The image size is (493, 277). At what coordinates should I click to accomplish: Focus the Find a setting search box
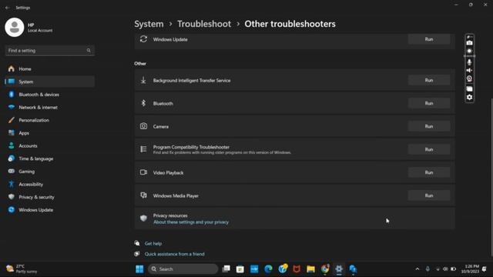coord(49,51)
